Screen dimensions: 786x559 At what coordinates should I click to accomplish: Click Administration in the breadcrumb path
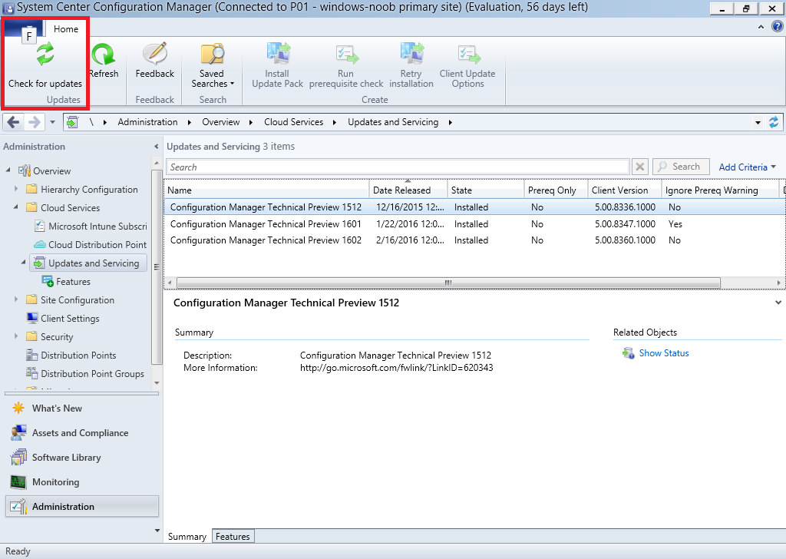147,122
